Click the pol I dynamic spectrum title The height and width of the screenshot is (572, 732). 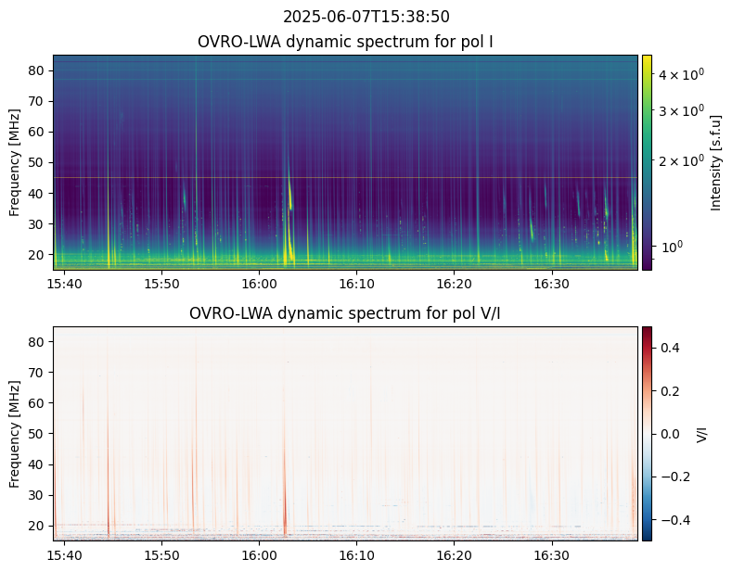pyautogui.click(x=345, y=42)
